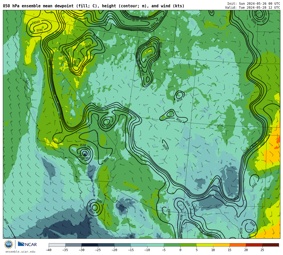Pick the yellow-green 5 to 10 colorbar segment
The image size is (283, 255).
(205, 245)
